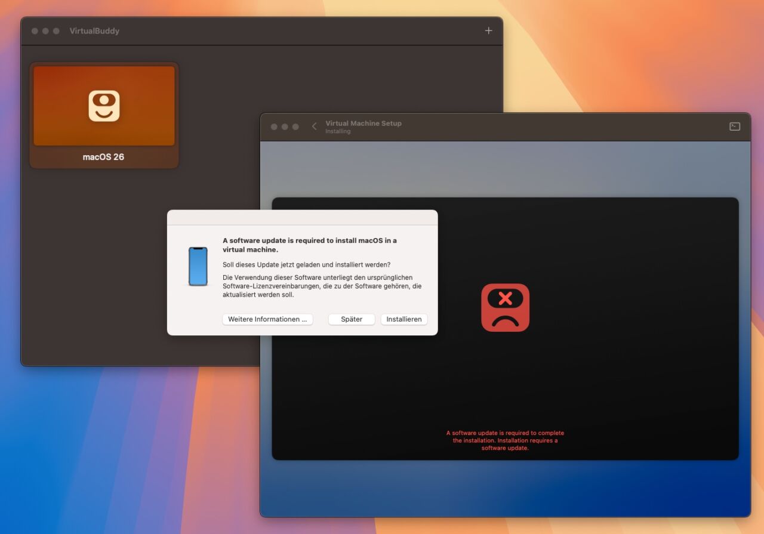The height and width of the screenshot is (534, 764).
Task: Click the Virtual Machine Setup window title
Action: tap(363, 123)
